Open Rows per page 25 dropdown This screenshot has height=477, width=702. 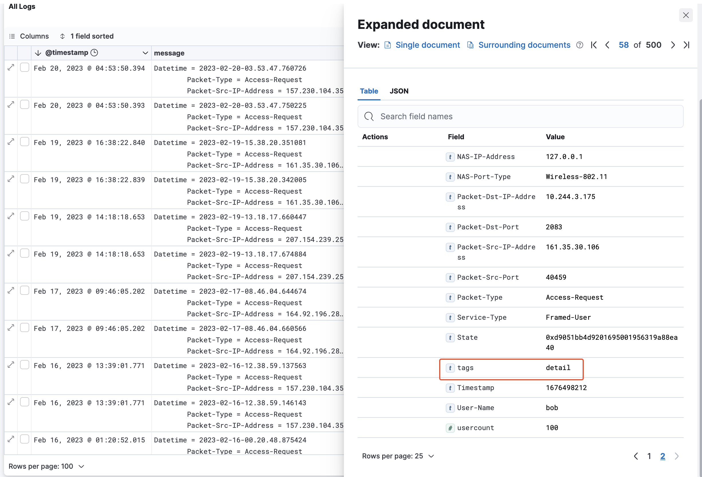[x=398, y=456]
